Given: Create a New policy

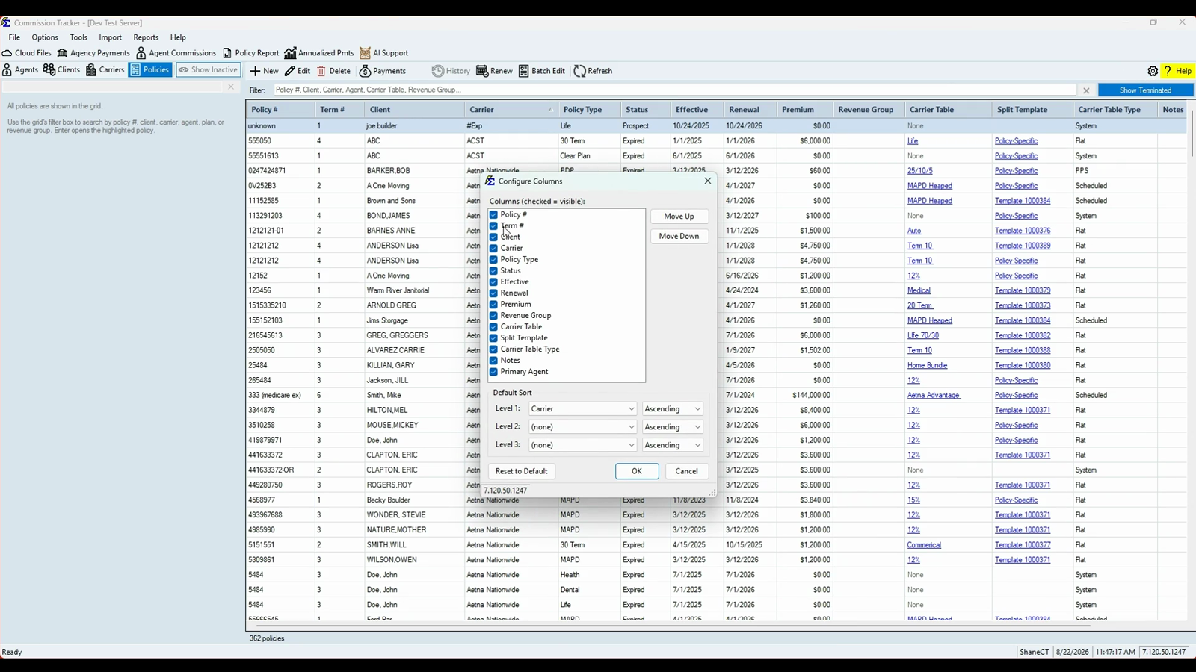Looking at the screenshot, I should 264,71.
